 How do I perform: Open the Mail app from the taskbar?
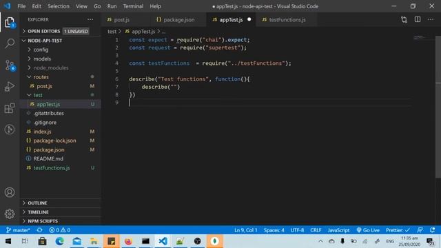pos(76,241)
